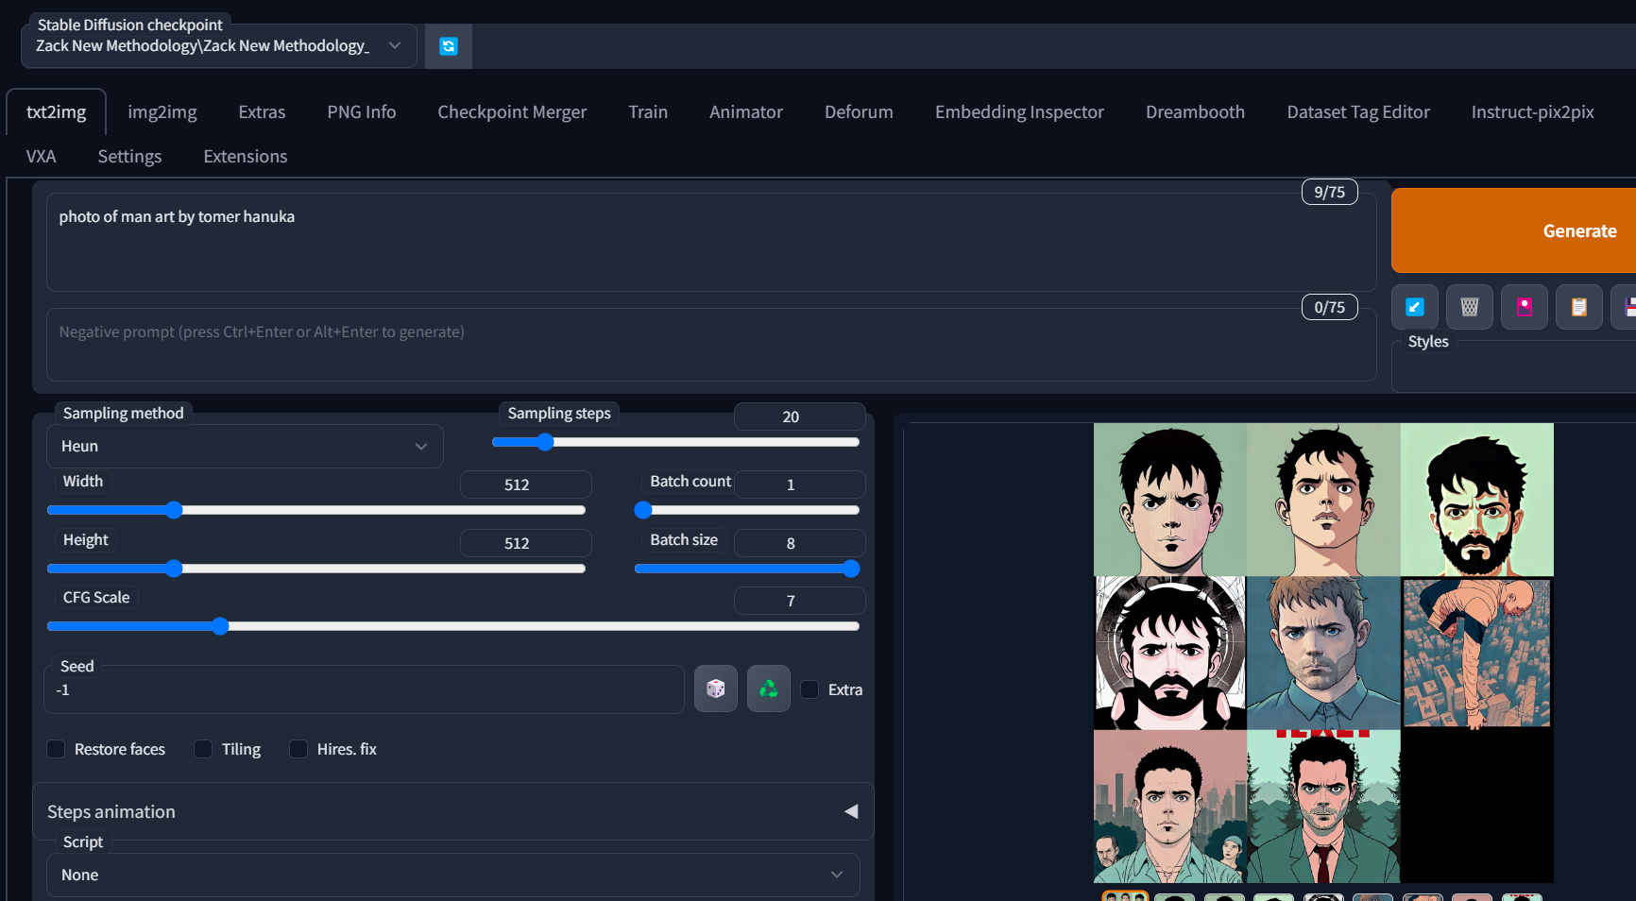Focus the Negative prompt text box
The width and height of the screenshot is (1636, 901).
[x=711, y=345]
